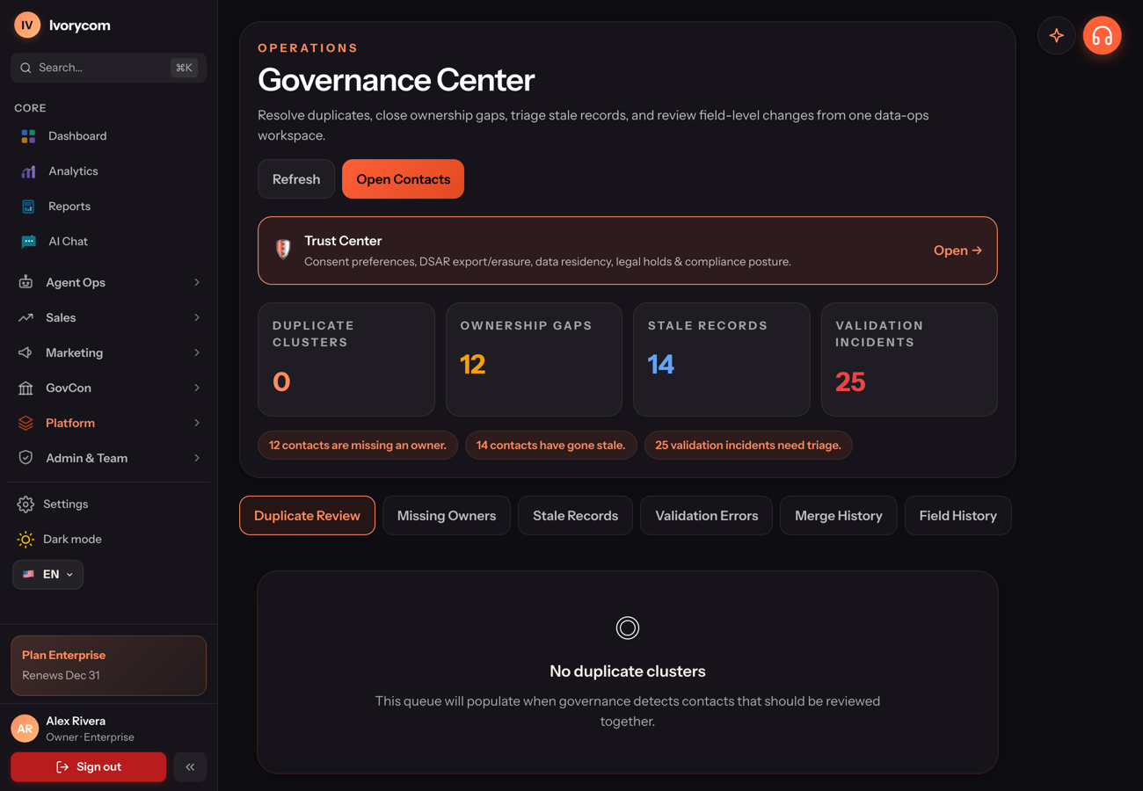
Task: Open the Settings gear icon
Action: tap(25, 504)
